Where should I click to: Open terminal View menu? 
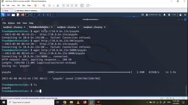[x=25, y=23]
